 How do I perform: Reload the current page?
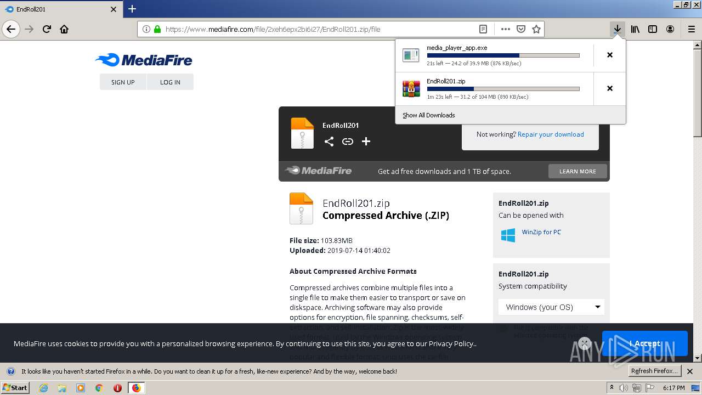point(47,29)
